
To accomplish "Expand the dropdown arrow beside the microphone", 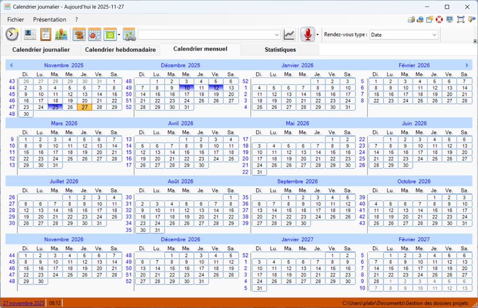I will tap(318, 35).
